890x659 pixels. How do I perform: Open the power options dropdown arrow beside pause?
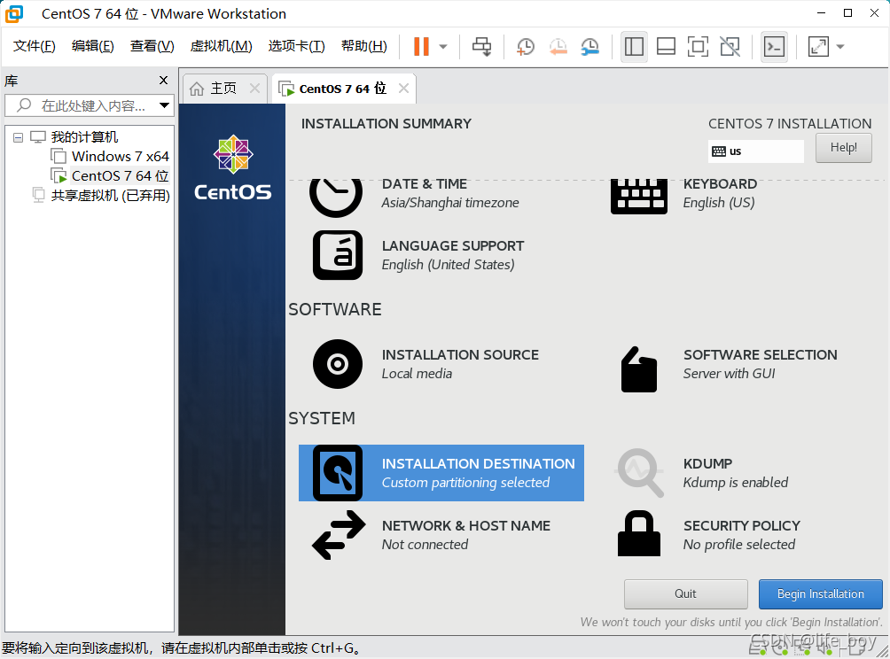[x=443, y=47]
